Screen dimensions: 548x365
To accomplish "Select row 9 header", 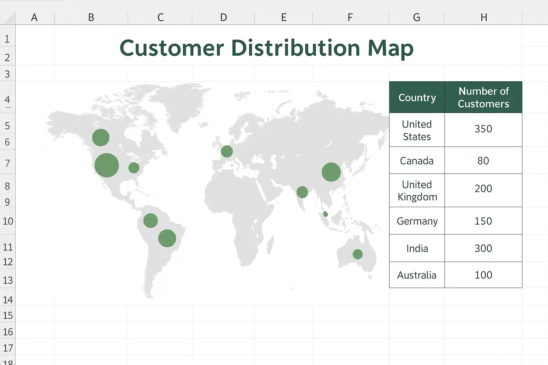I will [x=7, y=202].
